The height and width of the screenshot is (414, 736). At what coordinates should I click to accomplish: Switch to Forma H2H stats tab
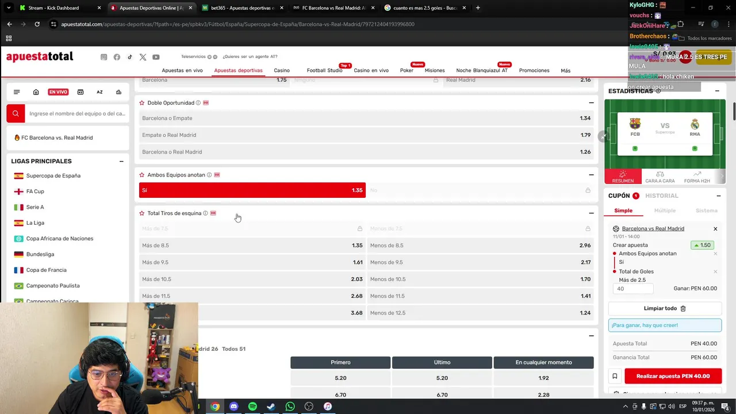[x=697, y=177]
